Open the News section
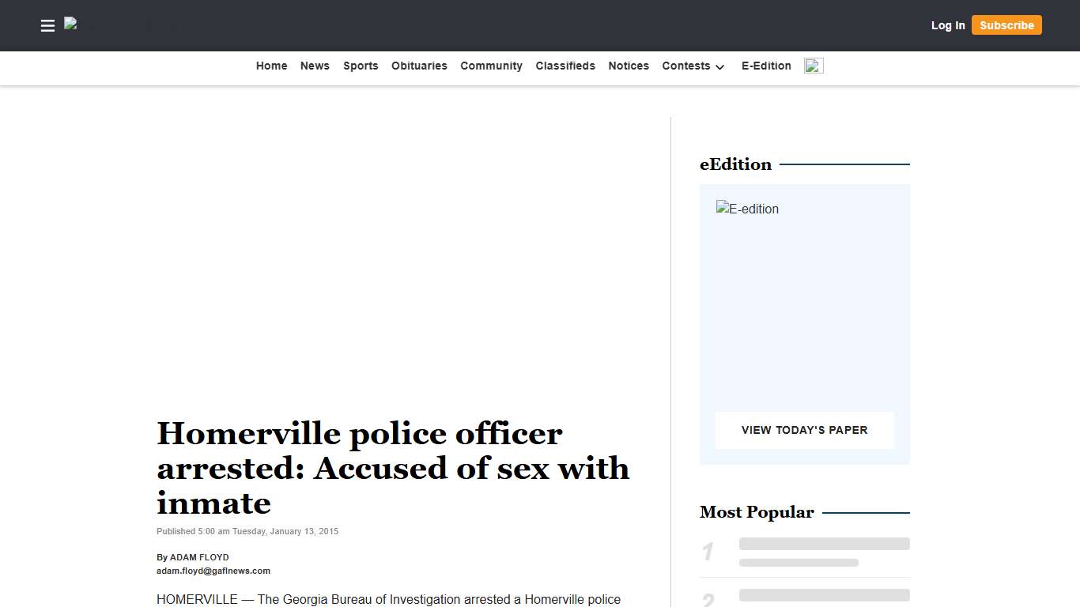This screenshot has height=607, width=1080. (315, 66)
